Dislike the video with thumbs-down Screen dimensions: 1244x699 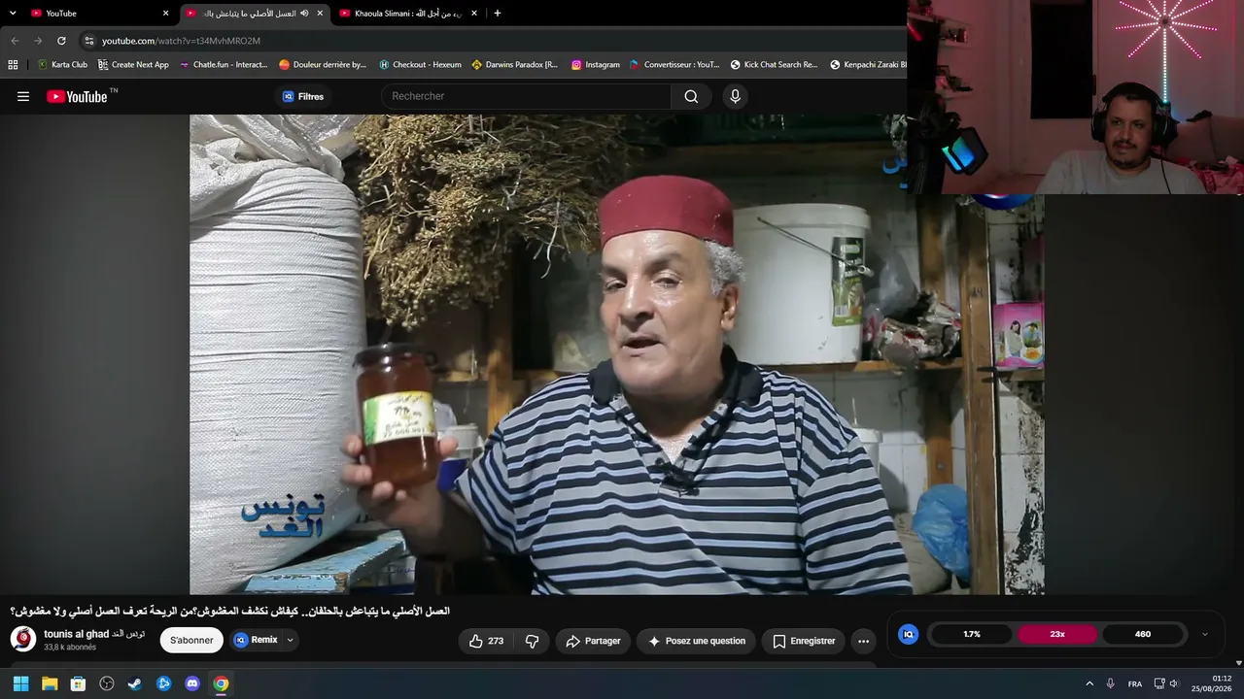(x=532, y=641)
